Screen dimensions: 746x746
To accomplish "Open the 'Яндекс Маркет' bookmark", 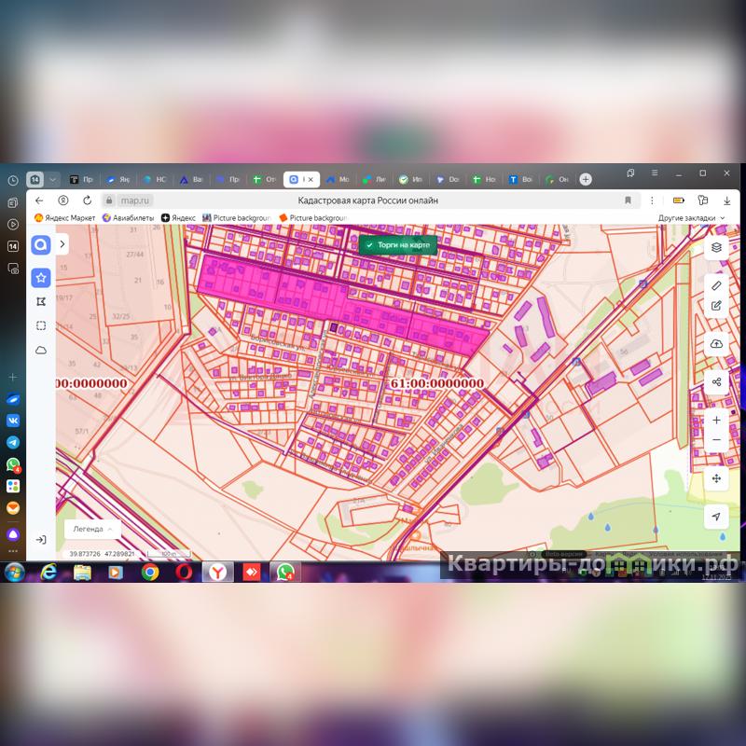I will 64,218.
